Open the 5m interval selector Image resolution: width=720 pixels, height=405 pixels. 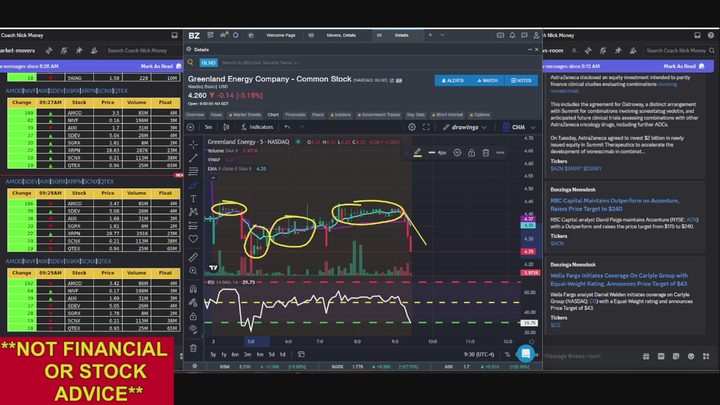pos(208,127)
